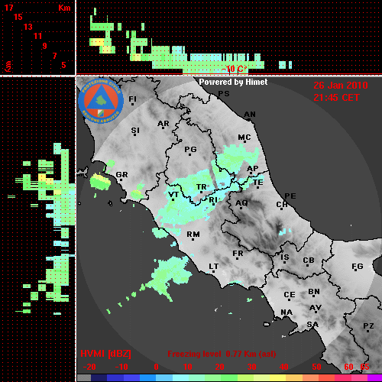Click the gray swatch starting the color bar

[x=84, y=378]
